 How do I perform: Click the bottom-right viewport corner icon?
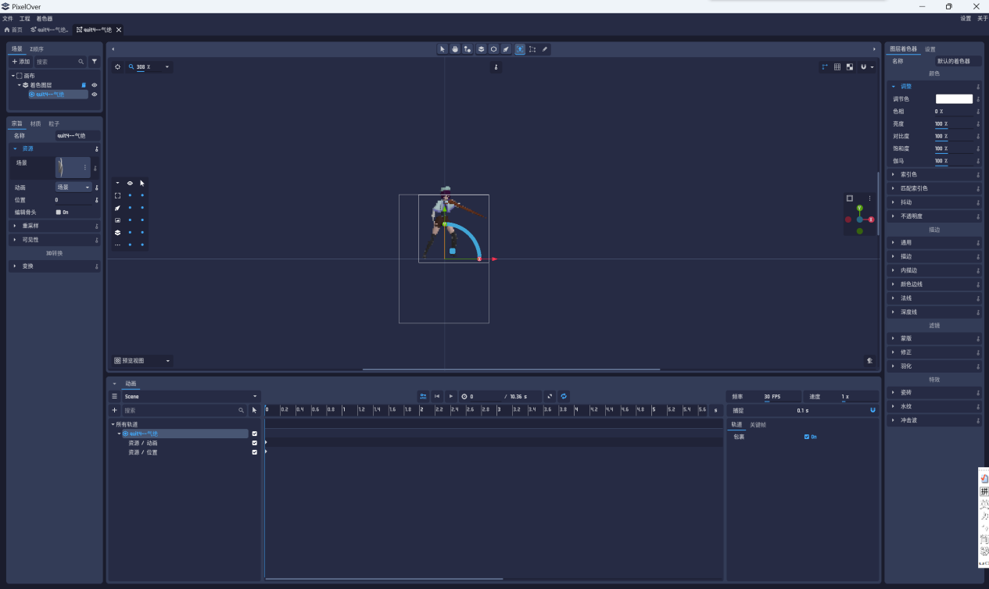(869, 361)
